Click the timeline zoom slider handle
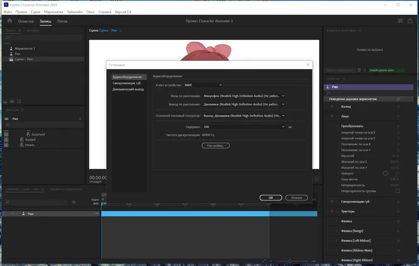Image resolution: width=419 pixels, height=266 pixels. coord(290,261)
